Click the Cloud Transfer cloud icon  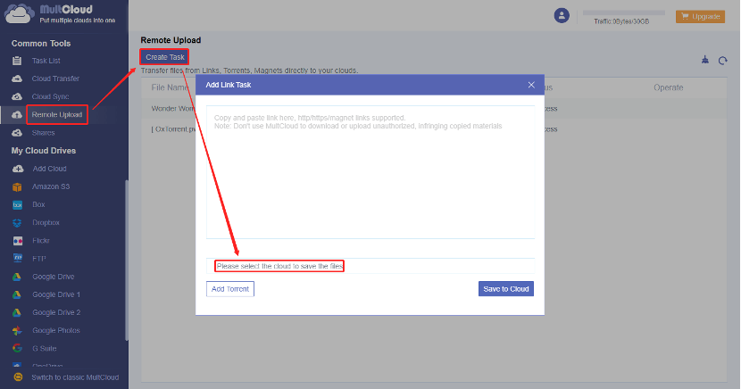(17, 79)
